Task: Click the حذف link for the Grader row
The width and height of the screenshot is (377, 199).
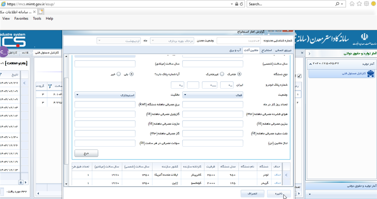Action: pos(277,182)
